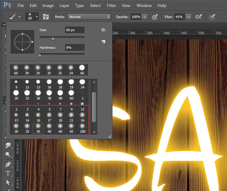
Task: Open brush picker gear settings menu
Action: coord(103,30)
